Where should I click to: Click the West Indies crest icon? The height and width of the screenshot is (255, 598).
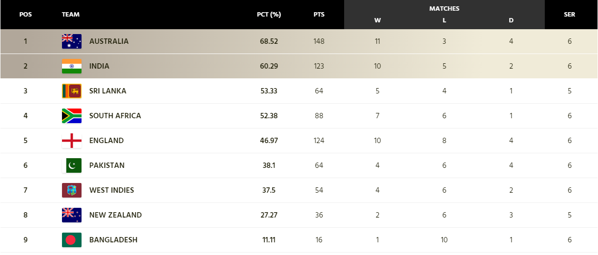[x=72, y=190]
